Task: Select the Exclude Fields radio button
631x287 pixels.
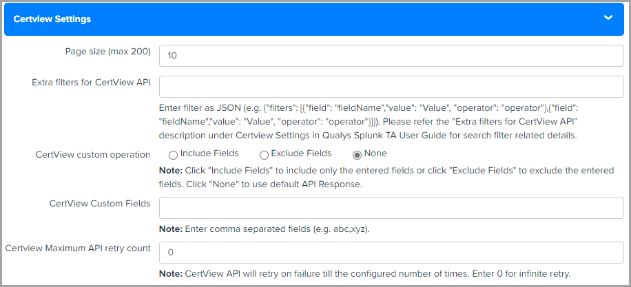Action: pyautogui.click(x=264, y=155)
